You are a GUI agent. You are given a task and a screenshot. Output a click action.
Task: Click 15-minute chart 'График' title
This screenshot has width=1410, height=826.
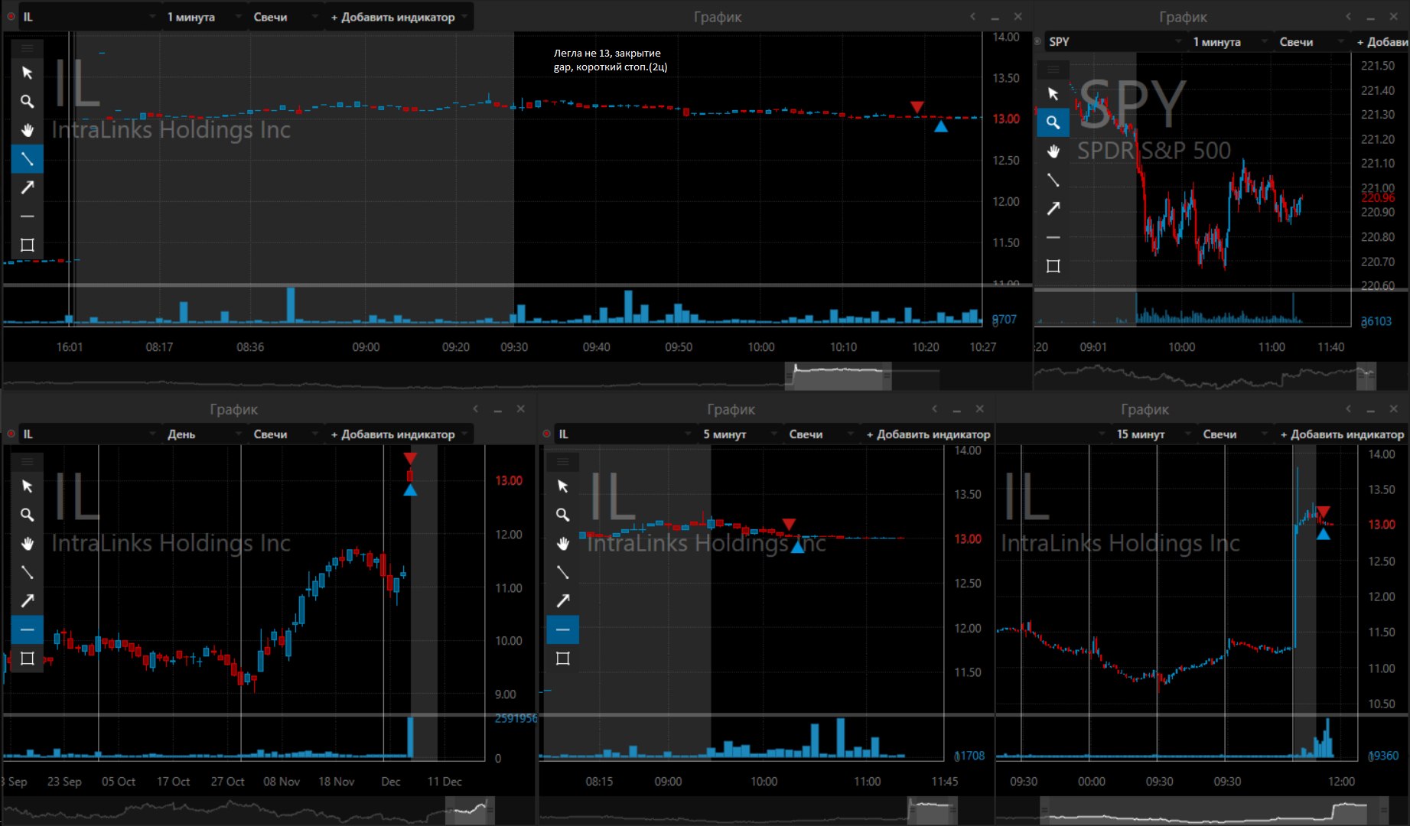pos(1145,409)
